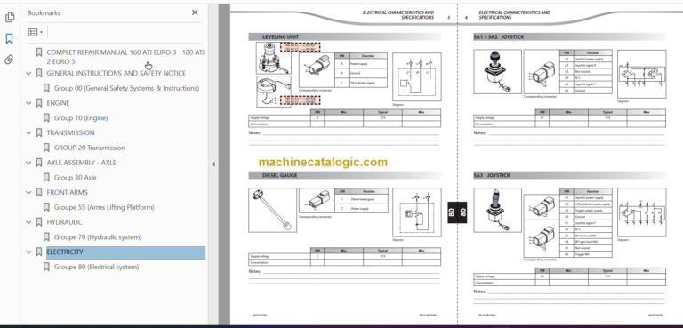Click the diesel gauge sensor image
Viewport: 683px width, 328px height.
(x=273, y=211)
